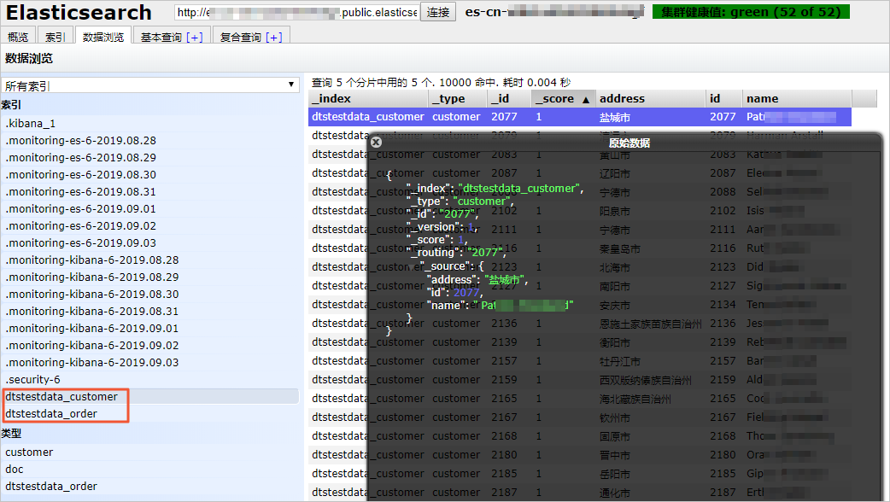The width and height of the screenshot is (890, 502).
Task: Select the dtstestdata_customer index
Action: 150,396
